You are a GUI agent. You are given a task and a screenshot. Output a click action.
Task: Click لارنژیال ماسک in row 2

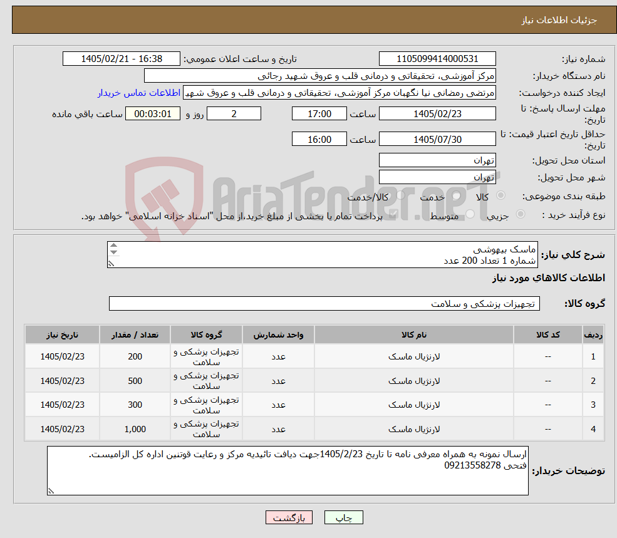(414, 381)
